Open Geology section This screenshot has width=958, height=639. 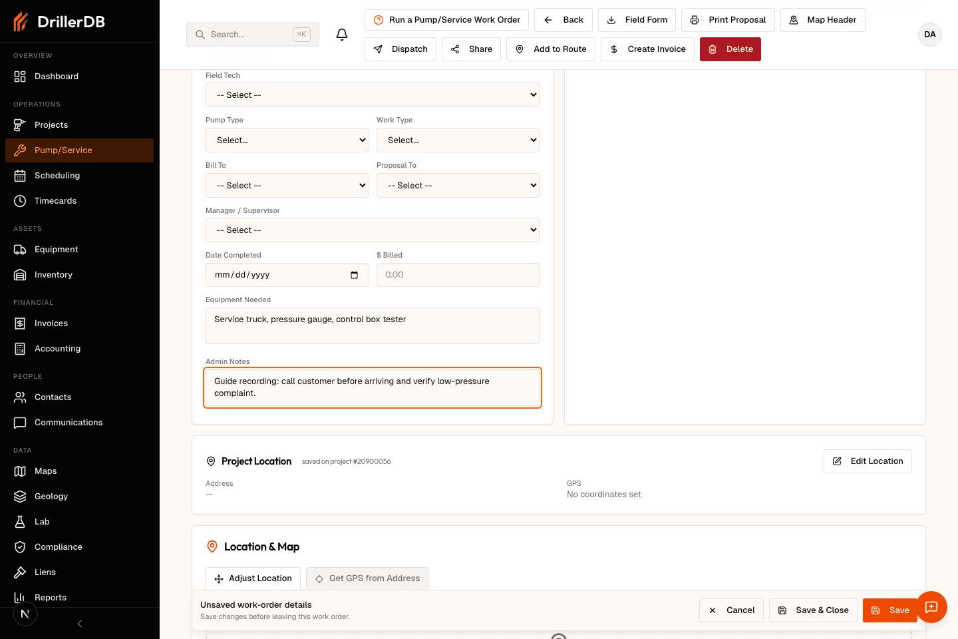79,497
